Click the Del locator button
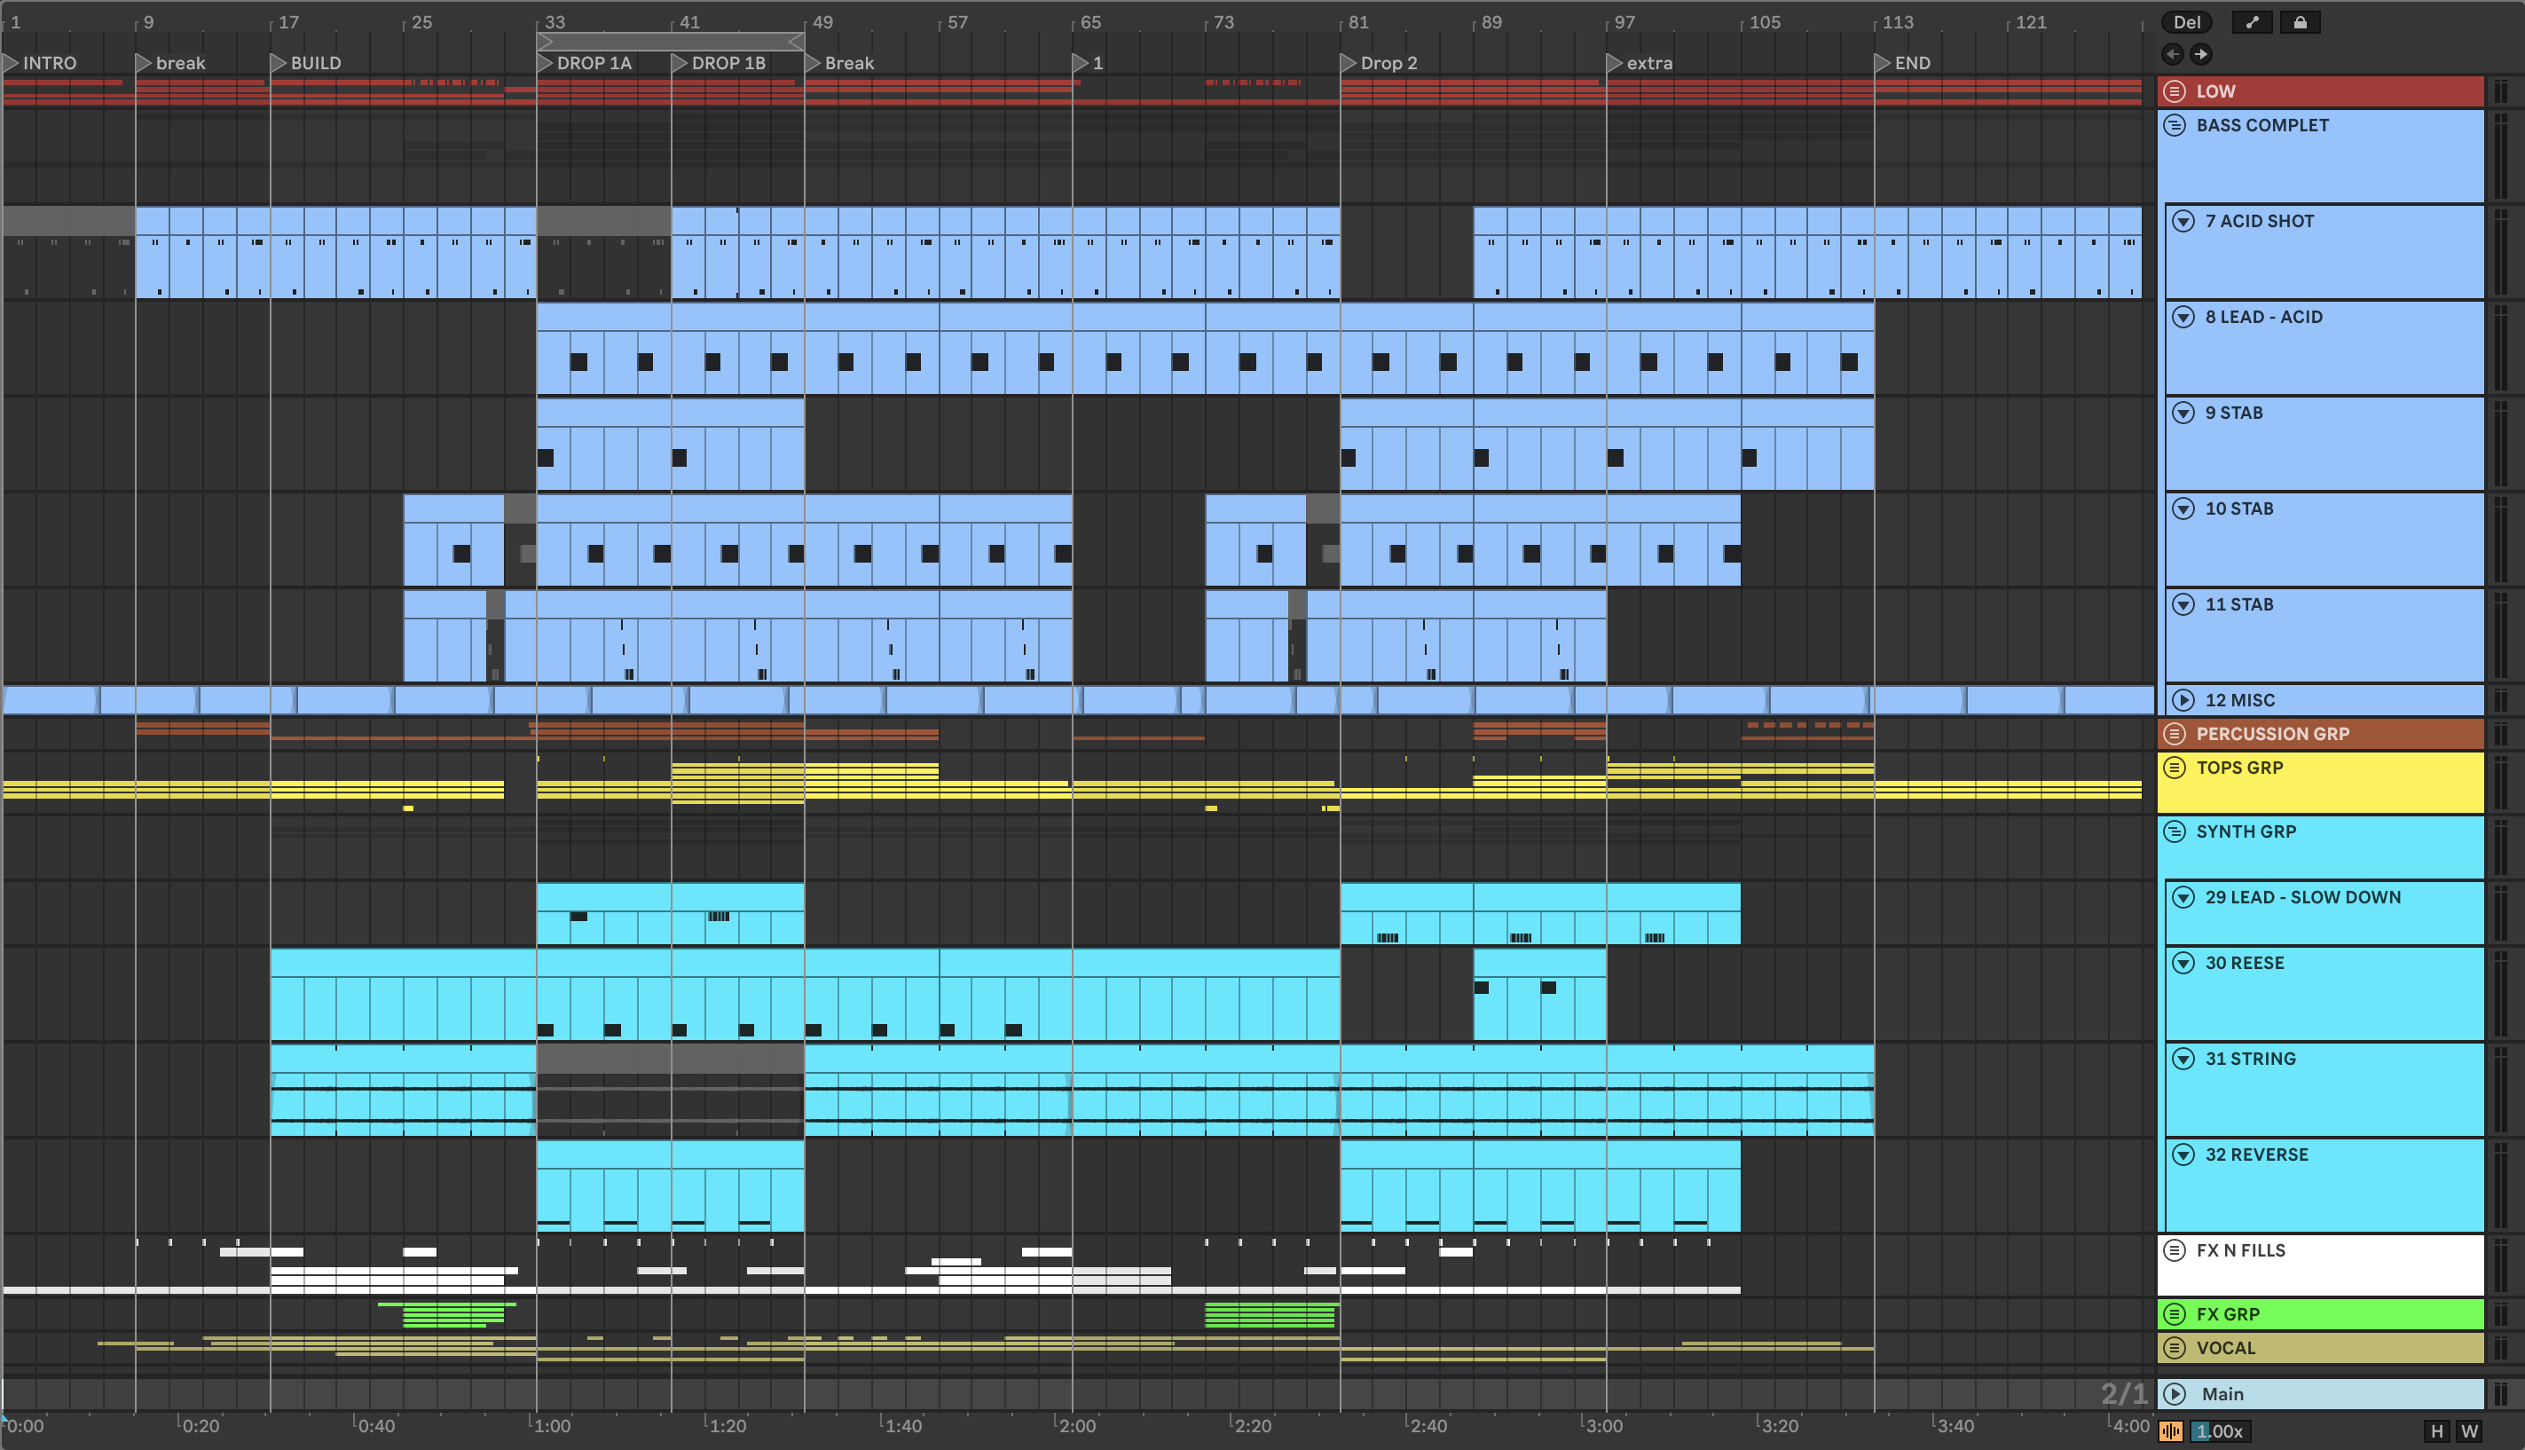The height and width of the screenshot is (1450, 2525). (x=2185, y=22)
